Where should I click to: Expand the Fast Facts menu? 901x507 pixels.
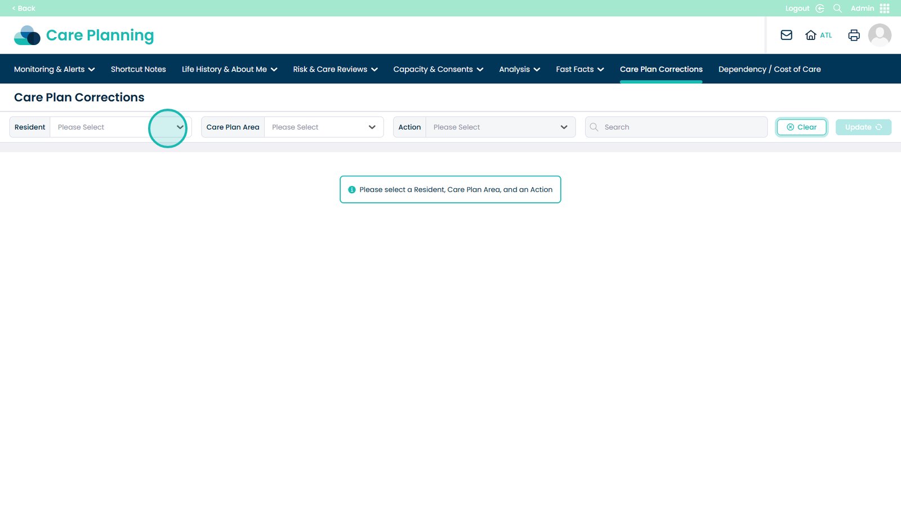580,69
